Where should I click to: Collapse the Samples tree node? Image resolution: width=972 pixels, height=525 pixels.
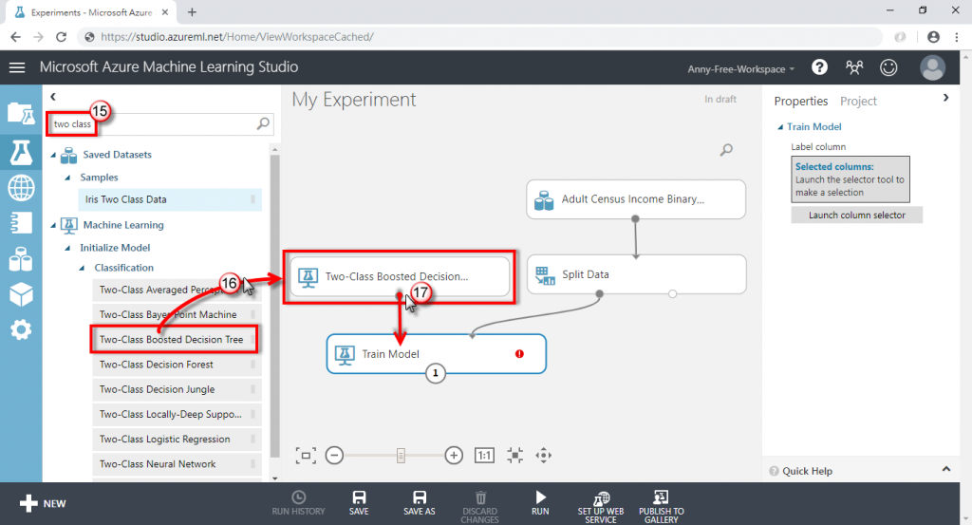[x=67, y=178]
